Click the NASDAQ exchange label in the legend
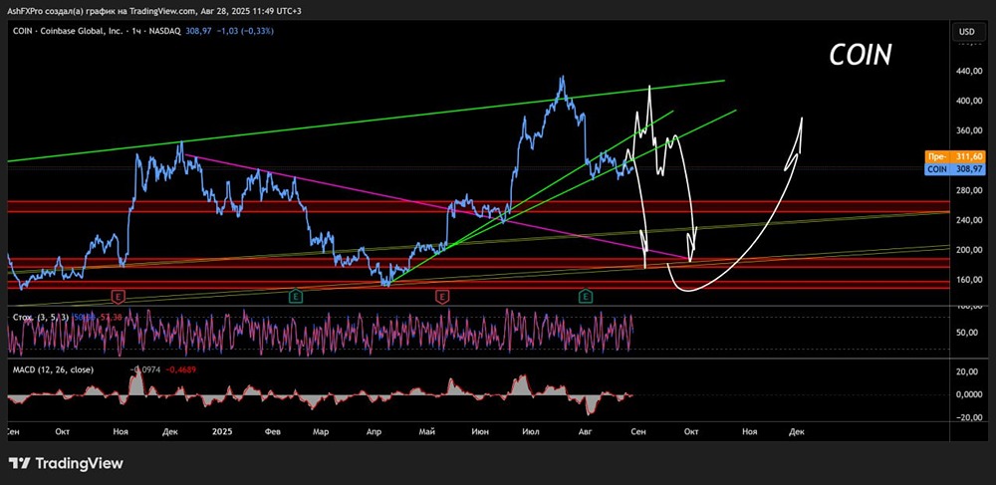The width and height of the screenshot is (996, 485). (165, 31)
